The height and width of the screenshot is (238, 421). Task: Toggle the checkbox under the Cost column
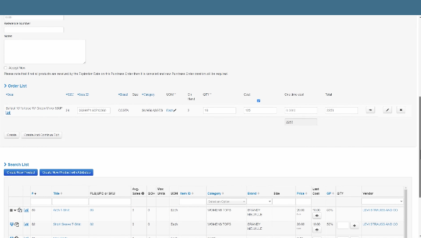[258, 101]
